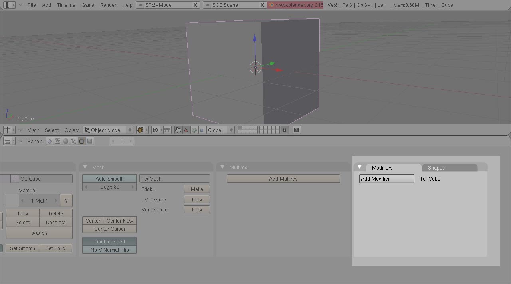Click the red X axis manipulator arrow
511x284 pixels.
[279, 70]
